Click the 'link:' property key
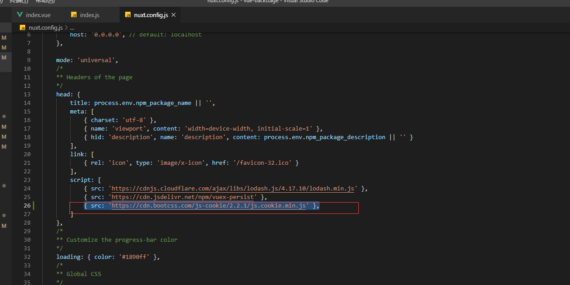Viewport: 570px width, 285px height. pos(78,154)
